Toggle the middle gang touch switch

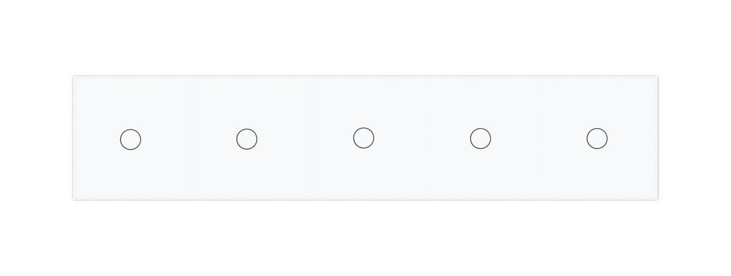tap(364, 138)
